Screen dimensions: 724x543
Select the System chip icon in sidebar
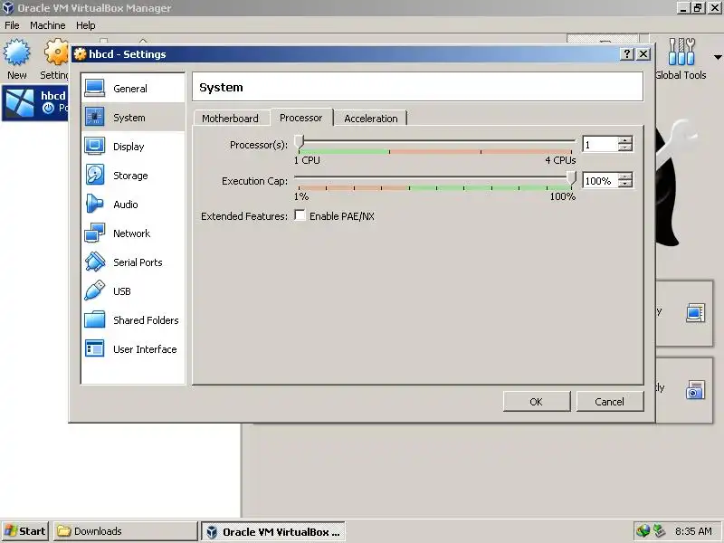[95, 118]
